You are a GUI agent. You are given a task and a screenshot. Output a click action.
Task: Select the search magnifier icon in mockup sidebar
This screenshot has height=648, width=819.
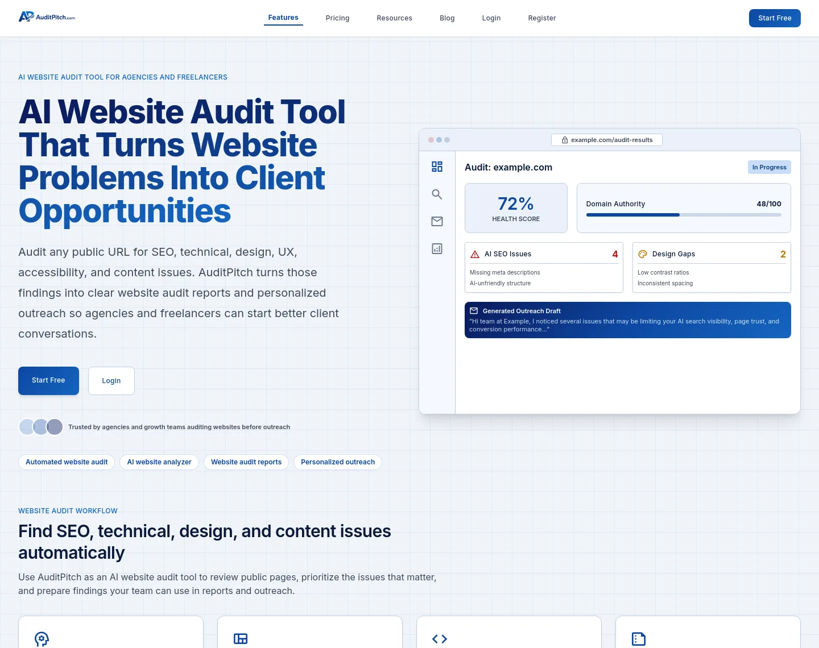(x=437, y=194)
